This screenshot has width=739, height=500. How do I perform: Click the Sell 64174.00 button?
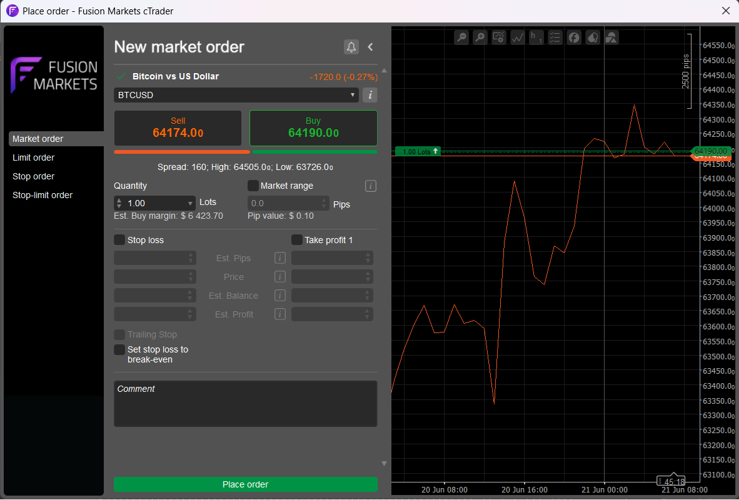(178, 127)
